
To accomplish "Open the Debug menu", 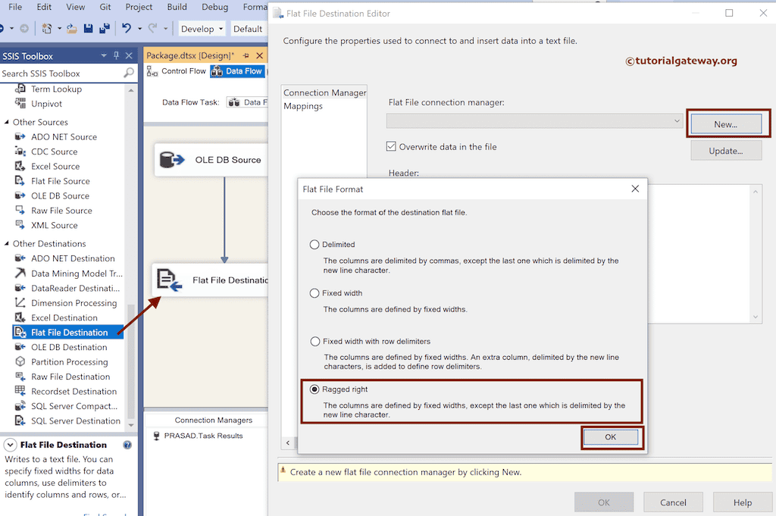I will coord(214,8).
